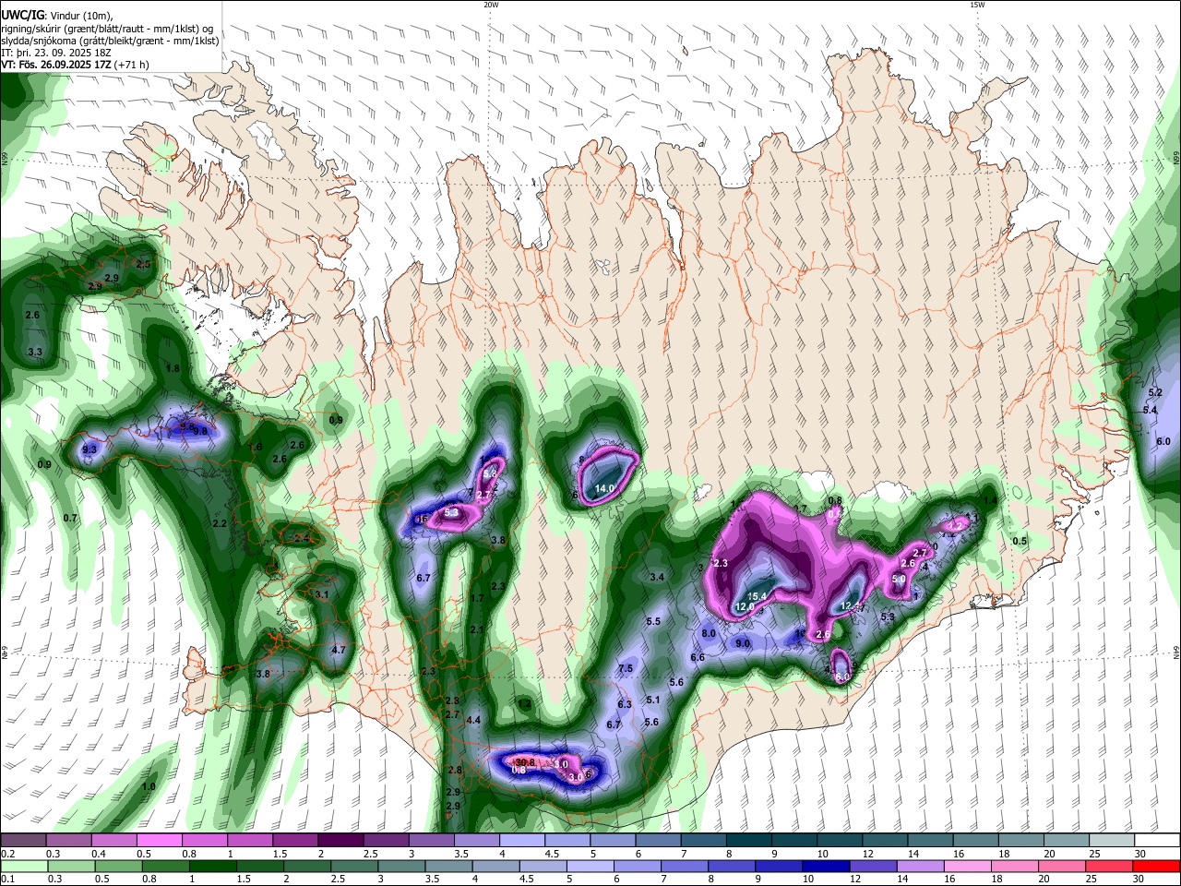
Task: Select the darkest purple swatch in the snow legend
Action: [340, 840]
